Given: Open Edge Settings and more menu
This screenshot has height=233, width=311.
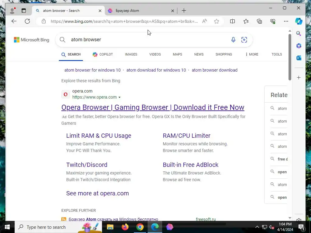Looking at the screenshot, I should 286,21.
